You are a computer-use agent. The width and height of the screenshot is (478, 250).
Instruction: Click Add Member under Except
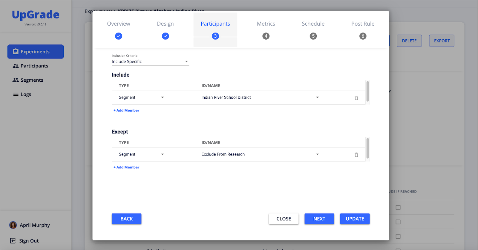tap(126, 167)
